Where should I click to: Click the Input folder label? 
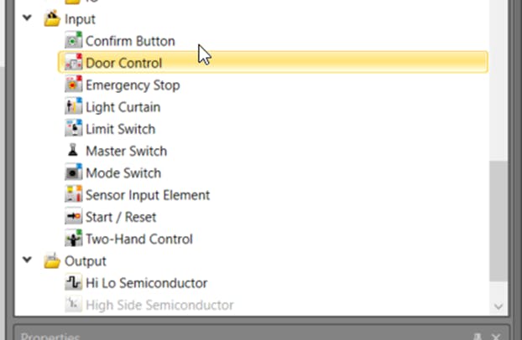pyautogui.click(x=80, y=18)
